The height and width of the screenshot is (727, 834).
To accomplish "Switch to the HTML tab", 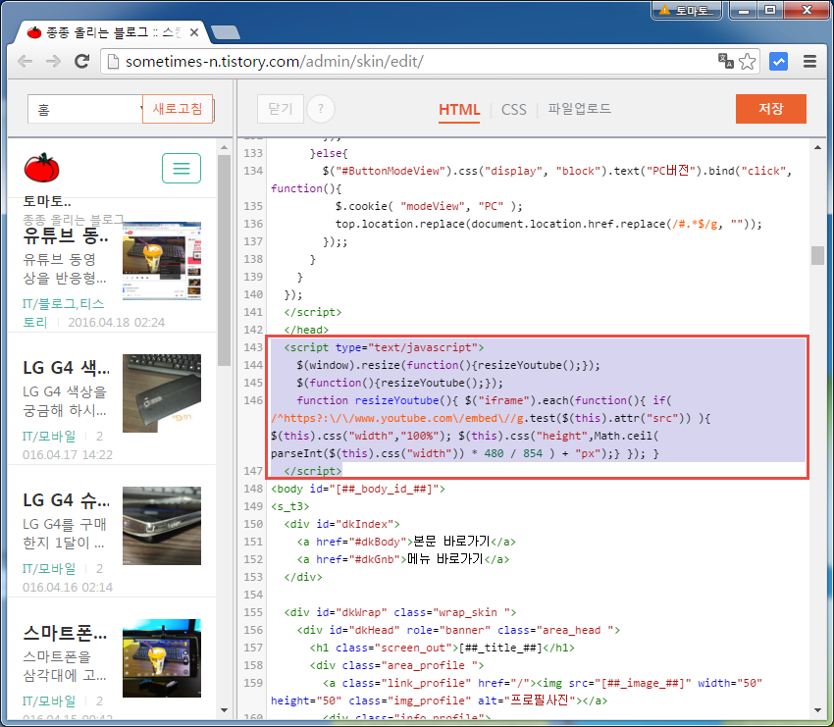I will (459, 110).
